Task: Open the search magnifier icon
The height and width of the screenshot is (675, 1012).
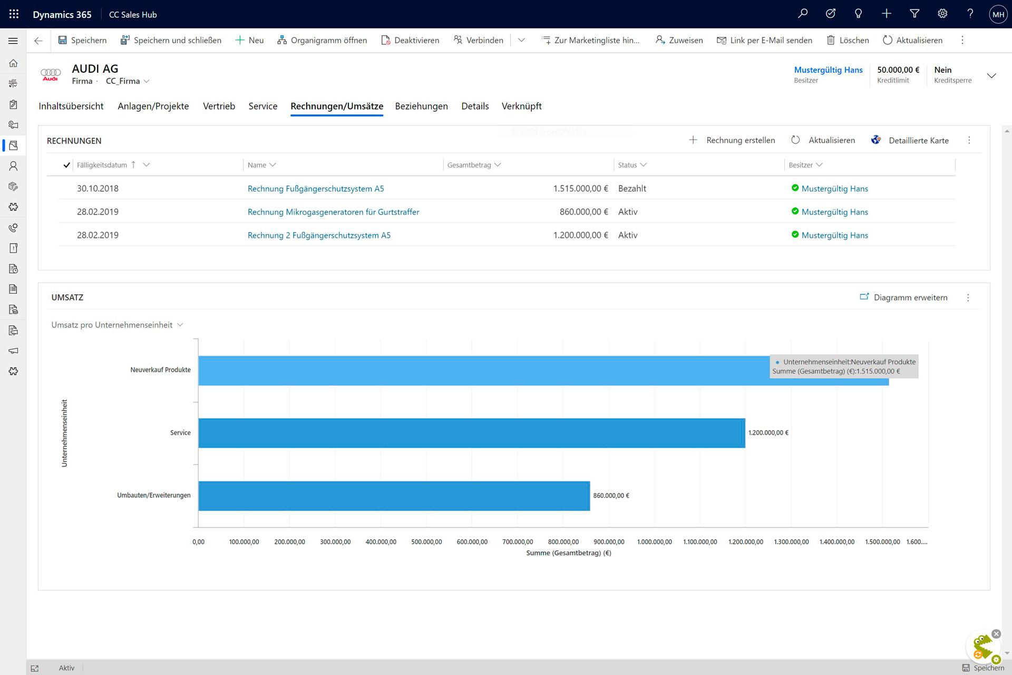Action: 803,14
